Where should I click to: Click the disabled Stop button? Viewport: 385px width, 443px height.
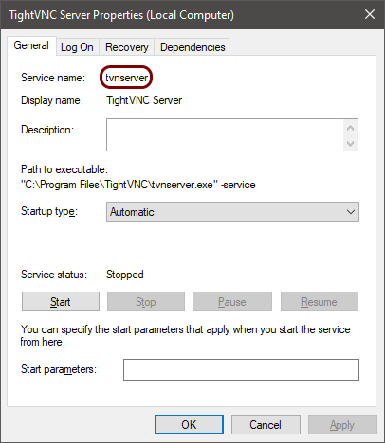click(x=146, y=302)
